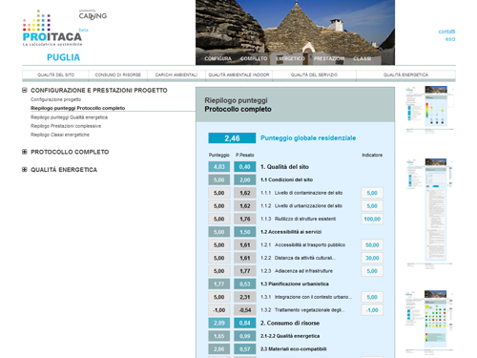Open Configurazione progetto in sidebar
The width and height of the screenshot is (477, 358).
coord(55,99)
